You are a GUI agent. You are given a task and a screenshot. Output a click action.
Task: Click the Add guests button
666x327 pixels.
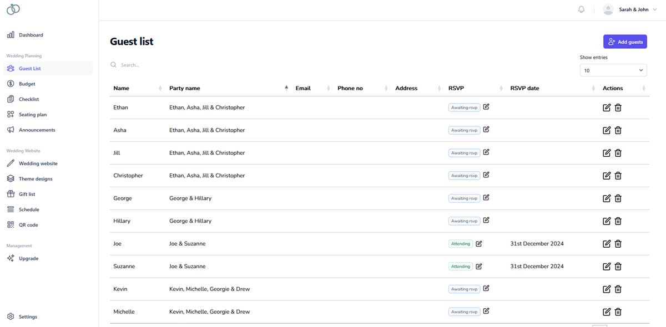pos(625,41)
